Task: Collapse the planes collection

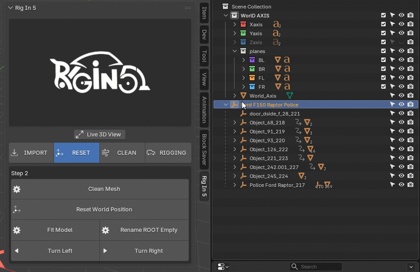Action: (235, 51)
